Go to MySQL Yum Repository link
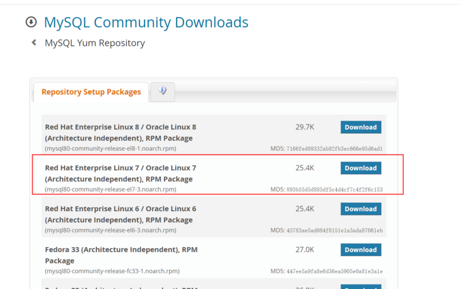The image size is (460, 289). [x=95, y=43]
